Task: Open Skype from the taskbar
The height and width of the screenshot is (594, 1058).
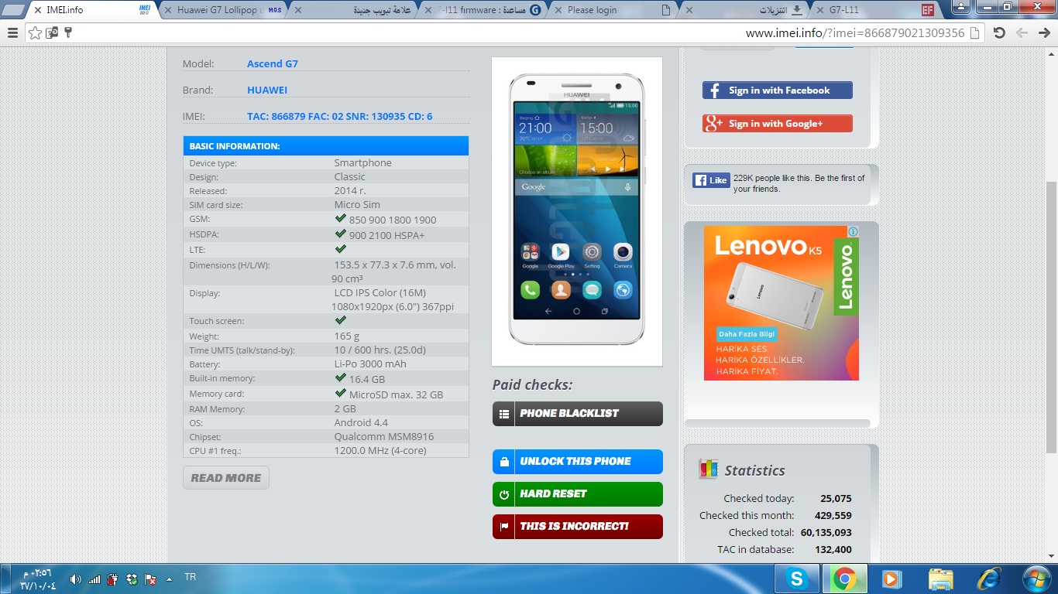Action: pyautogui.click(x=795, y=579)
